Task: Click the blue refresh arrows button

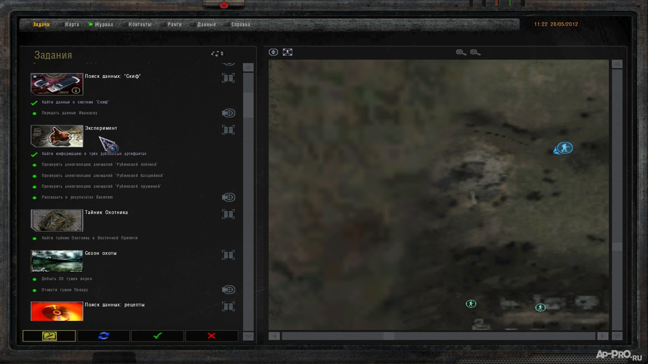Action: pos(104,336)
